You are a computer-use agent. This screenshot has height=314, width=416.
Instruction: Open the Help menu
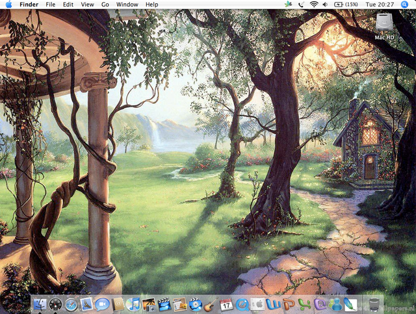tap(151, 5)
